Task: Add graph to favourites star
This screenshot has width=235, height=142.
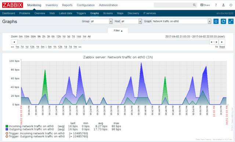Action: click(216, 21)
